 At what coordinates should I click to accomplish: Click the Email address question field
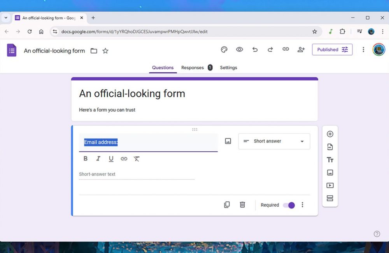[x=148, y=142]
